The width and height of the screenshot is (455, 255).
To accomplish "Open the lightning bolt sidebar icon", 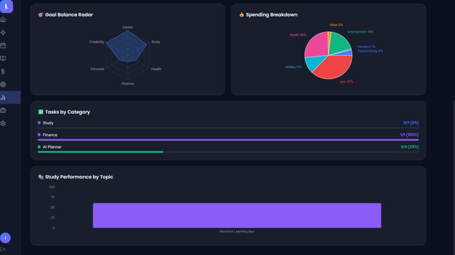I will [x=3, y=33].
